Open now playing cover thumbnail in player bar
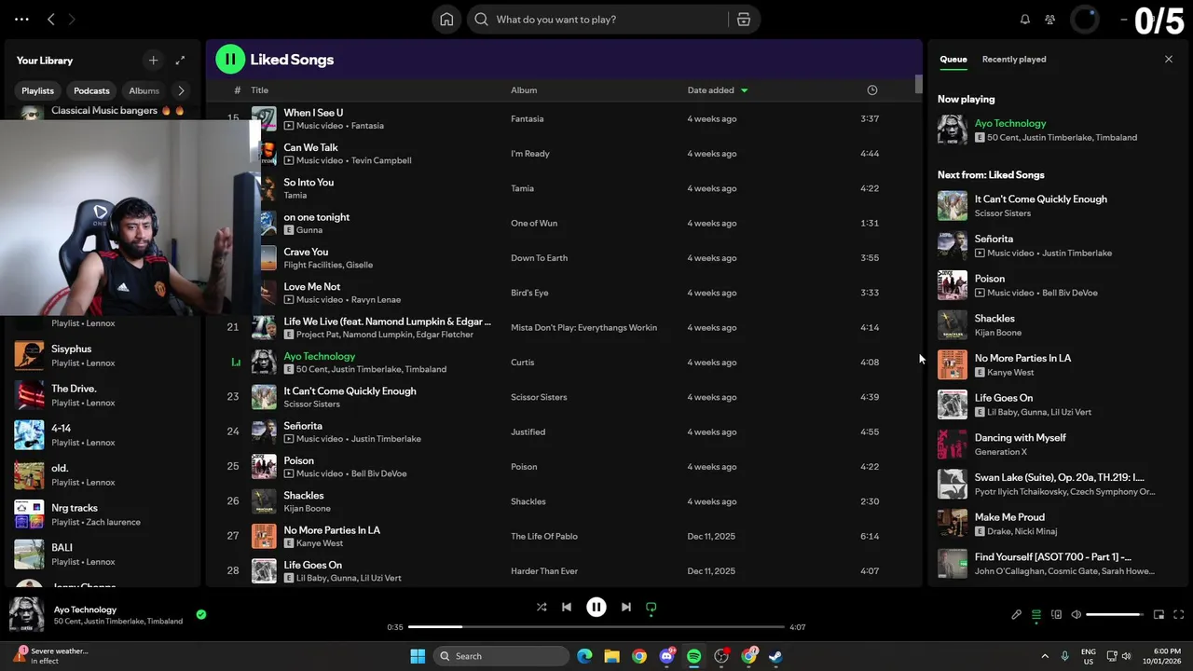The height and width of the screenshot is (671, 1193). [27, 615]
